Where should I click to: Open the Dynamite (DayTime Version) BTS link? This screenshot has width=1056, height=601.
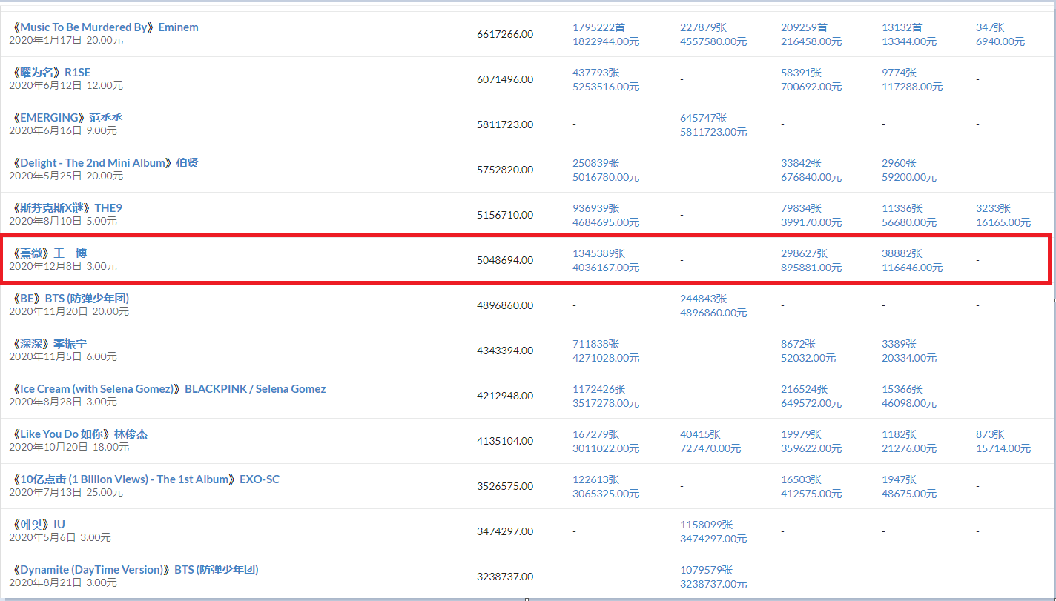[x=136, y=570]
